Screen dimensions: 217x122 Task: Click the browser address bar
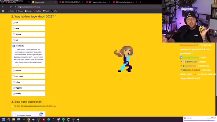click(83, 7)
